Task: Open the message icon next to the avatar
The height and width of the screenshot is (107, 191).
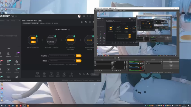Action: point(84,16)
